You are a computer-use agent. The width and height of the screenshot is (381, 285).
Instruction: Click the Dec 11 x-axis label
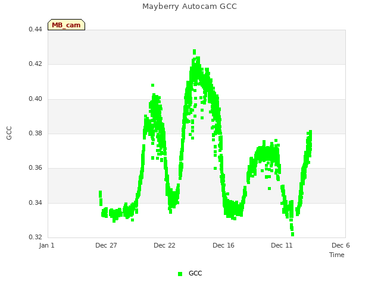[x=282, y=245]
